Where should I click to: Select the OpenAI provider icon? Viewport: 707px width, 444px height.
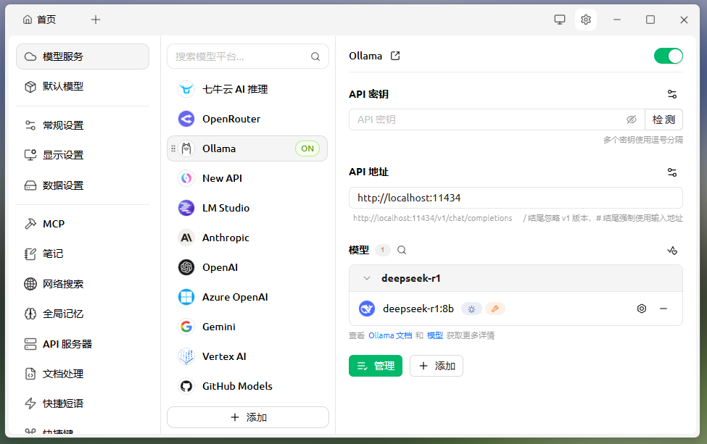point(186,267)
